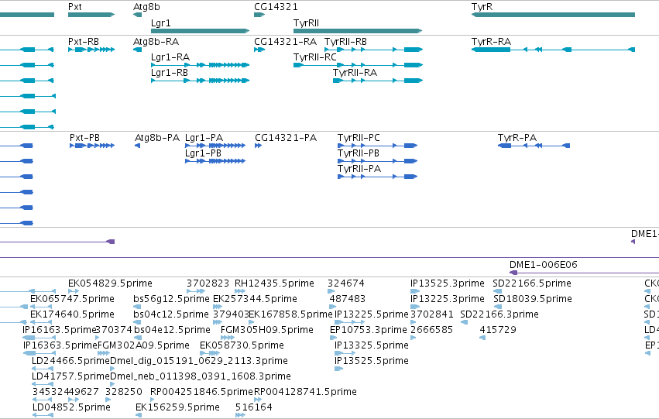Select protein TyrRII-PB
The height and width of the screenshot is (419, 659).
click(x=377, y=161)
